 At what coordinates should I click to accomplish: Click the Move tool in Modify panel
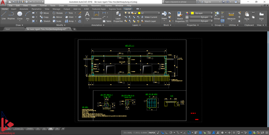click(44, 13)
